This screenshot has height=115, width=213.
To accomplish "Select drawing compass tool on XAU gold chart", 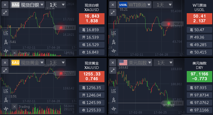I will pos(6,100).
